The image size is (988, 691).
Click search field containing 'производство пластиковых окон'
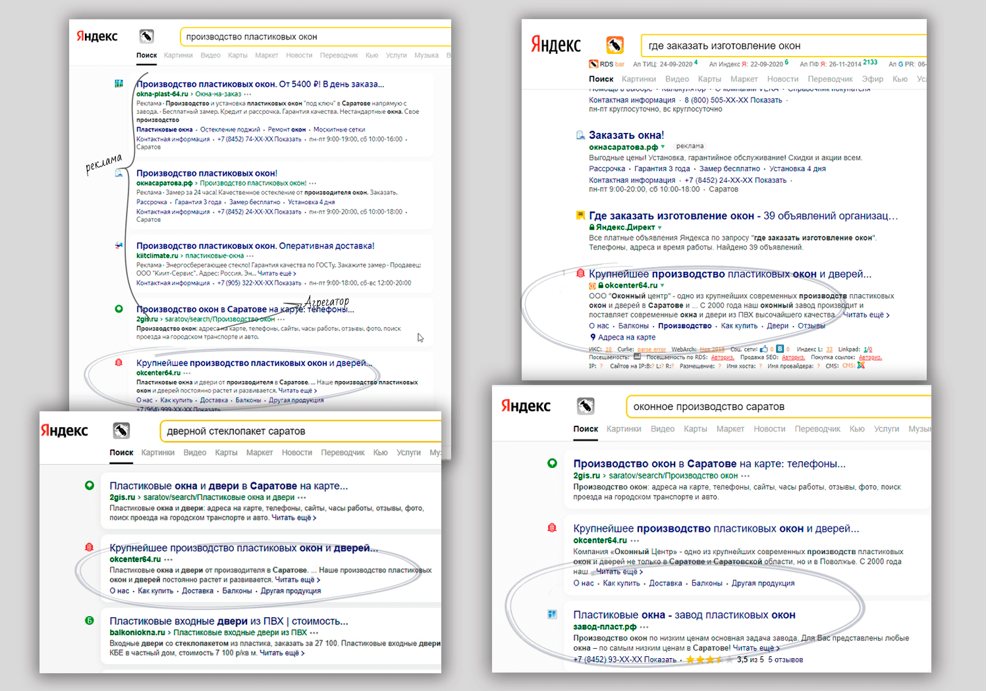[315, 37]
